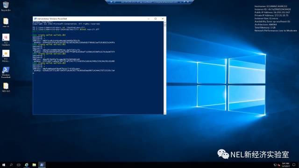Click the PowerShell icon in the window title bar
Screen dimensions: 299x168
tap(35, 19)
